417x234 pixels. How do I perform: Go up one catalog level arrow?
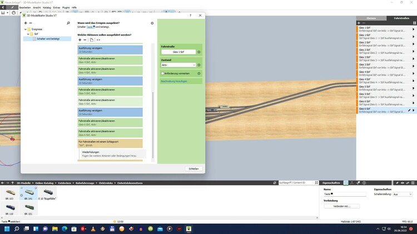[12, 183]
